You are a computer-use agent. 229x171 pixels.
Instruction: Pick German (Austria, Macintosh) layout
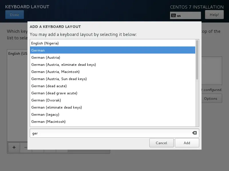click(112, 72)
